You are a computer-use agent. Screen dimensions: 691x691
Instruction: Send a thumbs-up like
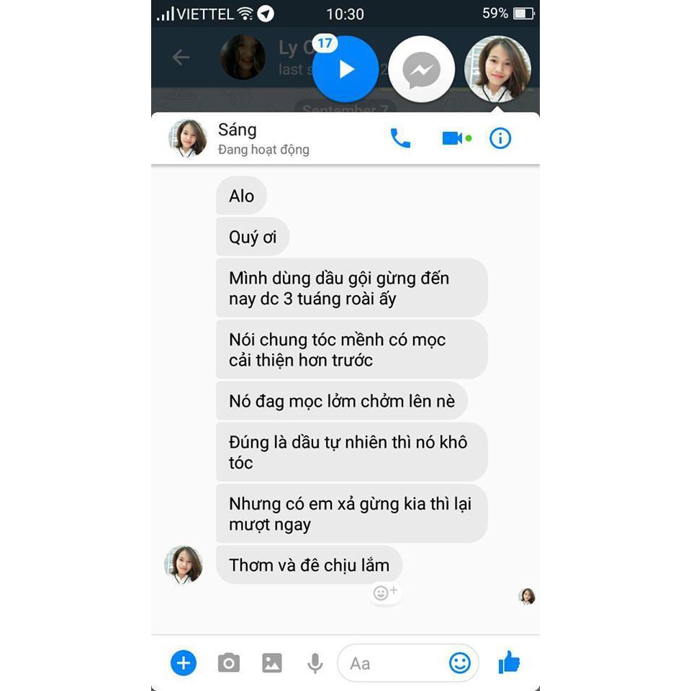pos(509,662)
